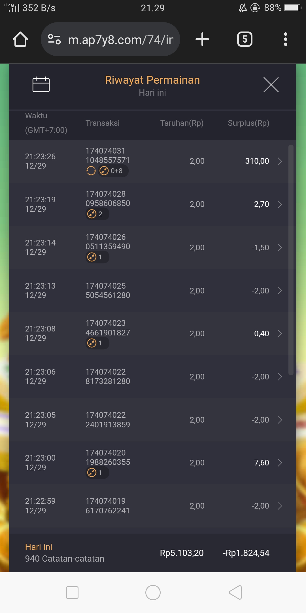This screenshot has width=306, height=613.
Task: Tap the address bar URL m.ap7y8.com
Action: (x=121, y=40)
